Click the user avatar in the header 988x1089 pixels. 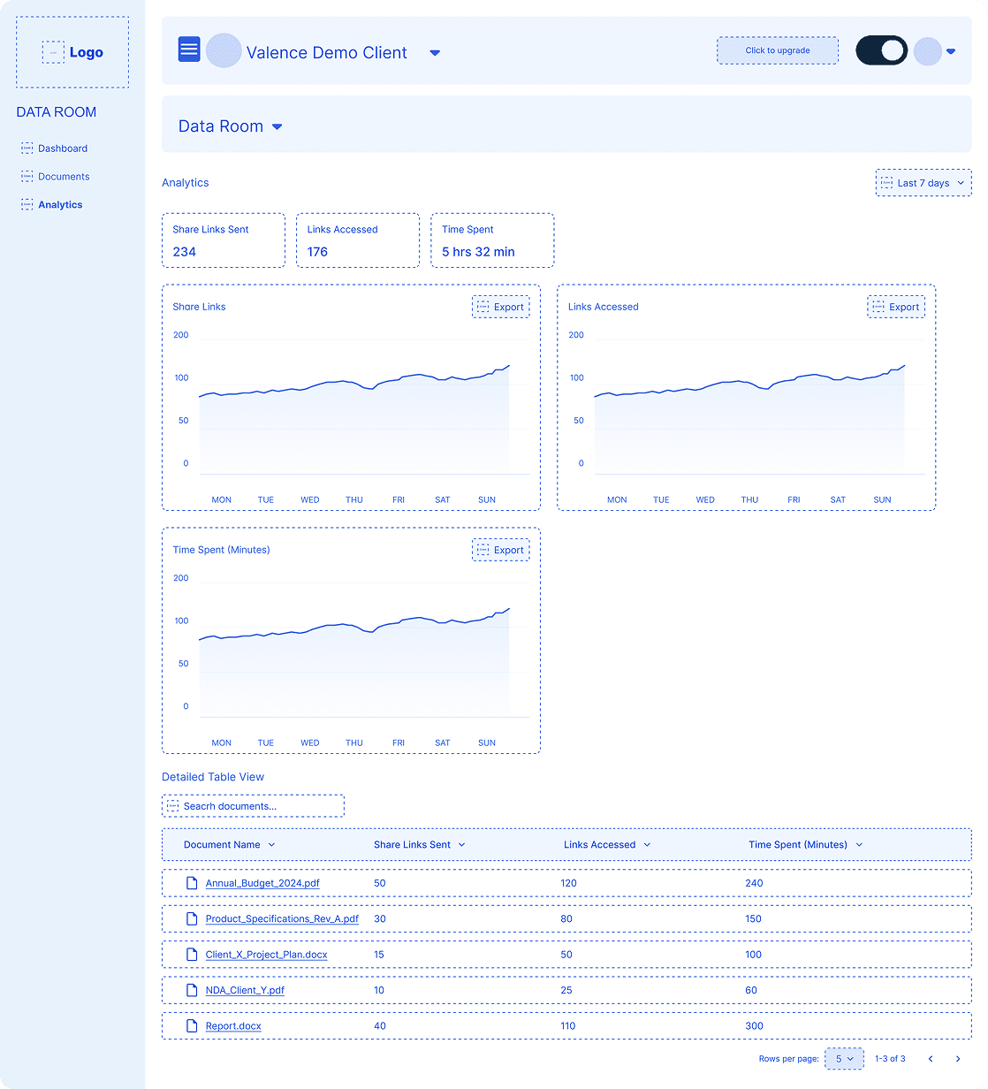[x=927, y=51]
